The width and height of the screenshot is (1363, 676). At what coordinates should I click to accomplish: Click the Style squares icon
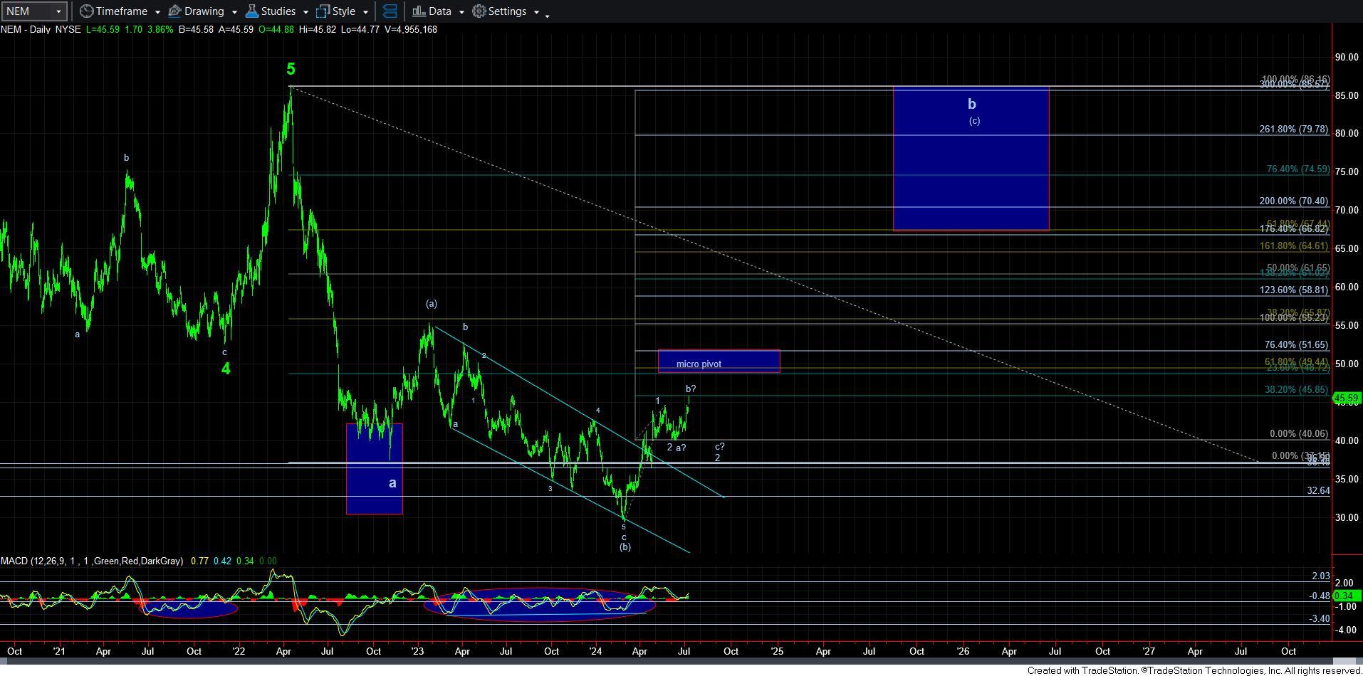coord(323,11)
